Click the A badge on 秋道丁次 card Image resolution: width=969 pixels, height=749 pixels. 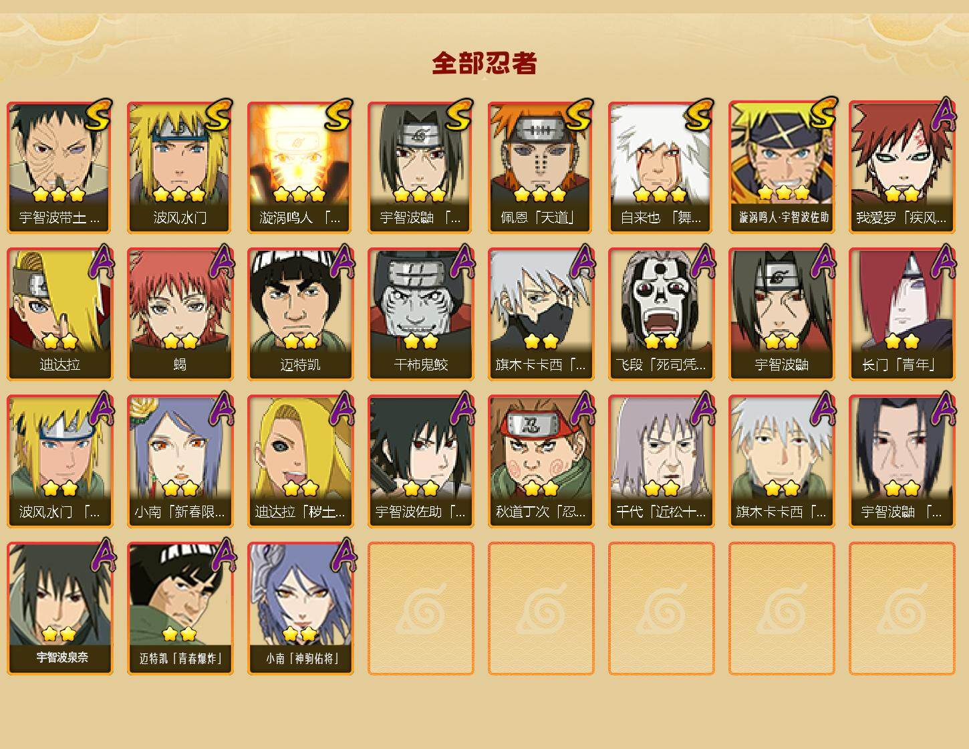click(581, 409)
